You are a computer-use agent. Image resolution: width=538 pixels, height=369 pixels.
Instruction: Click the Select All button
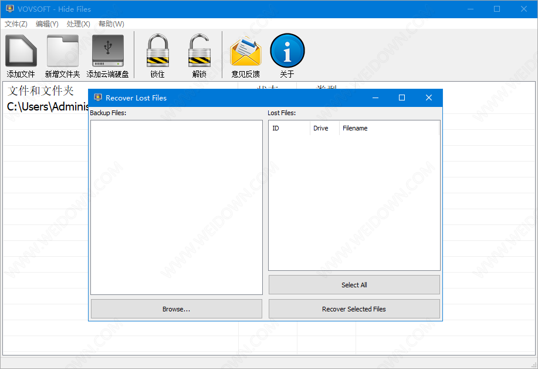(354, 285)
